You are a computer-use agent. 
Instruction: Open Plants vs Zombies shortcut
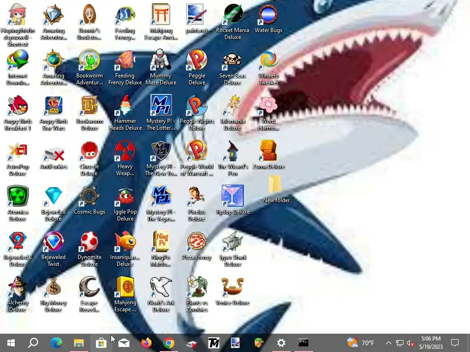tap(196, 287)
